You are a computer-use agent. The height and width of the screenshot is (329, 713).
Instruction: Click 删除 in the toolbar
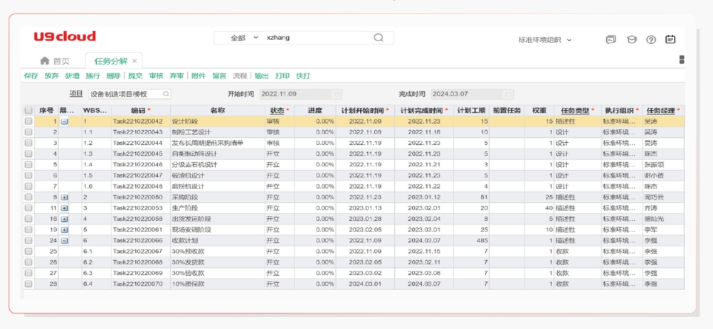pyautogui.click(x=113, y=76)
